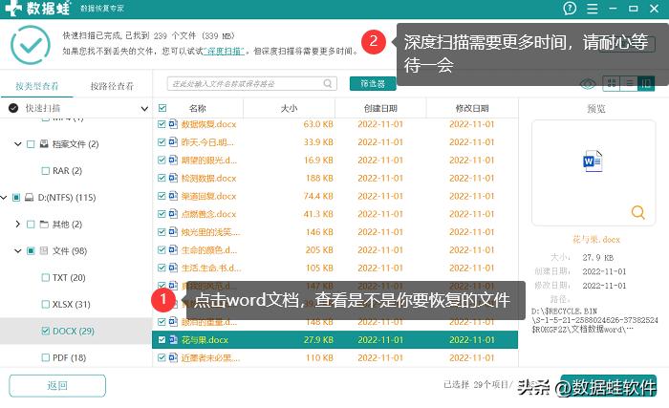
Task: Switch to 按路径查看 tab
Action: click(x=112, y=86)
